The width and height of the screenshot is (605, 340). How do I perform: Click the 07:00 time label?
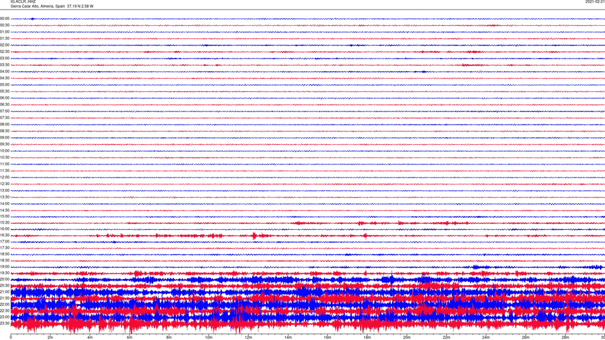4,111
